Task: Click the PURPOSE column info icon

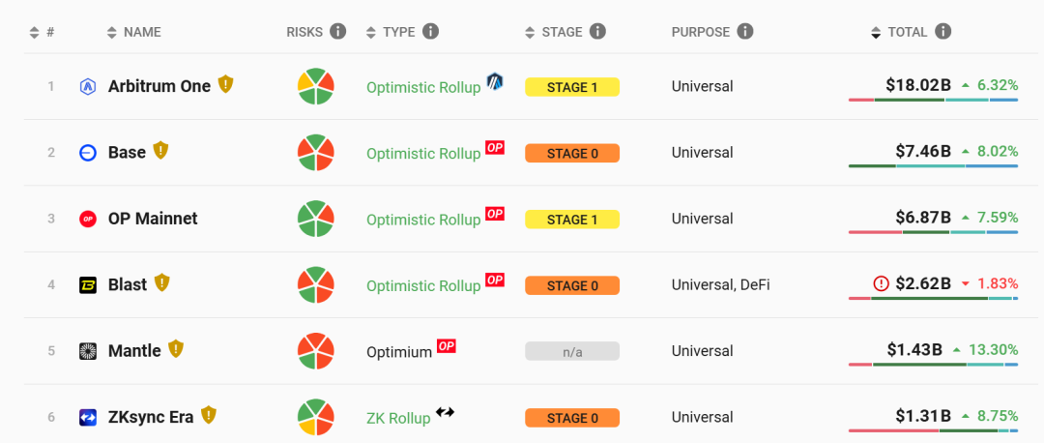Action: point(744,32)
